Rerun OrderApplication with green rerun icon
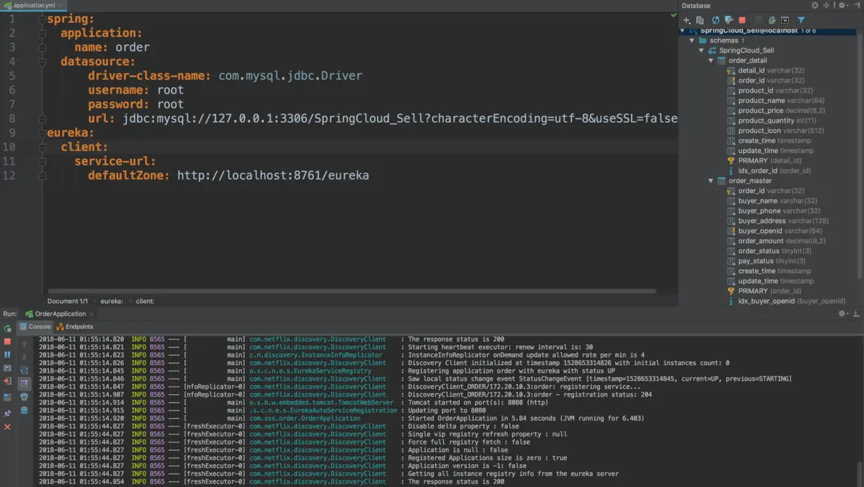This screenshot has width=864, height=487. 8,328
